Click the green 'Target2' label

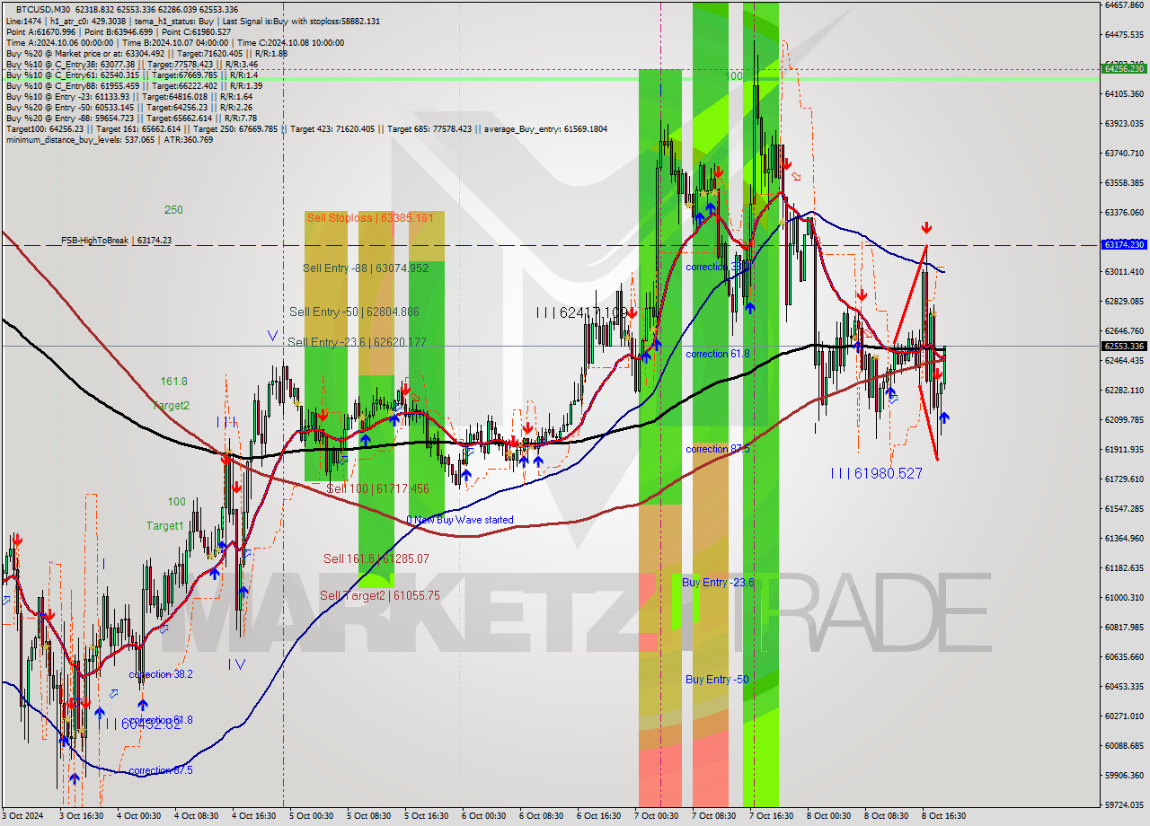pyautogui.click(x=171, y=406)
